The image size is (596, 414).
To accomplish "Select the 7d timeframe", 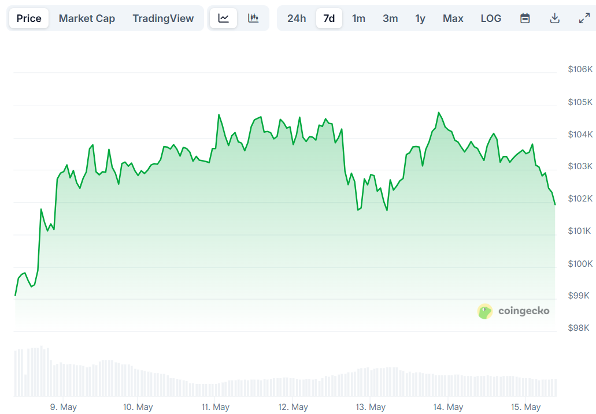I will (x=329, y=18).
